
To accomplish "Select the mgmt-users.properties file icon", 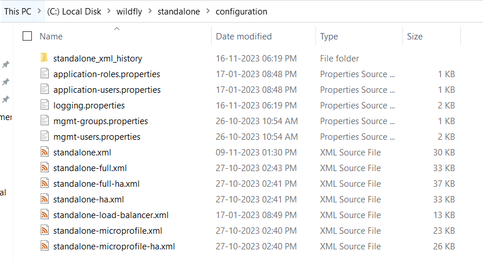I will click(45, 136).
